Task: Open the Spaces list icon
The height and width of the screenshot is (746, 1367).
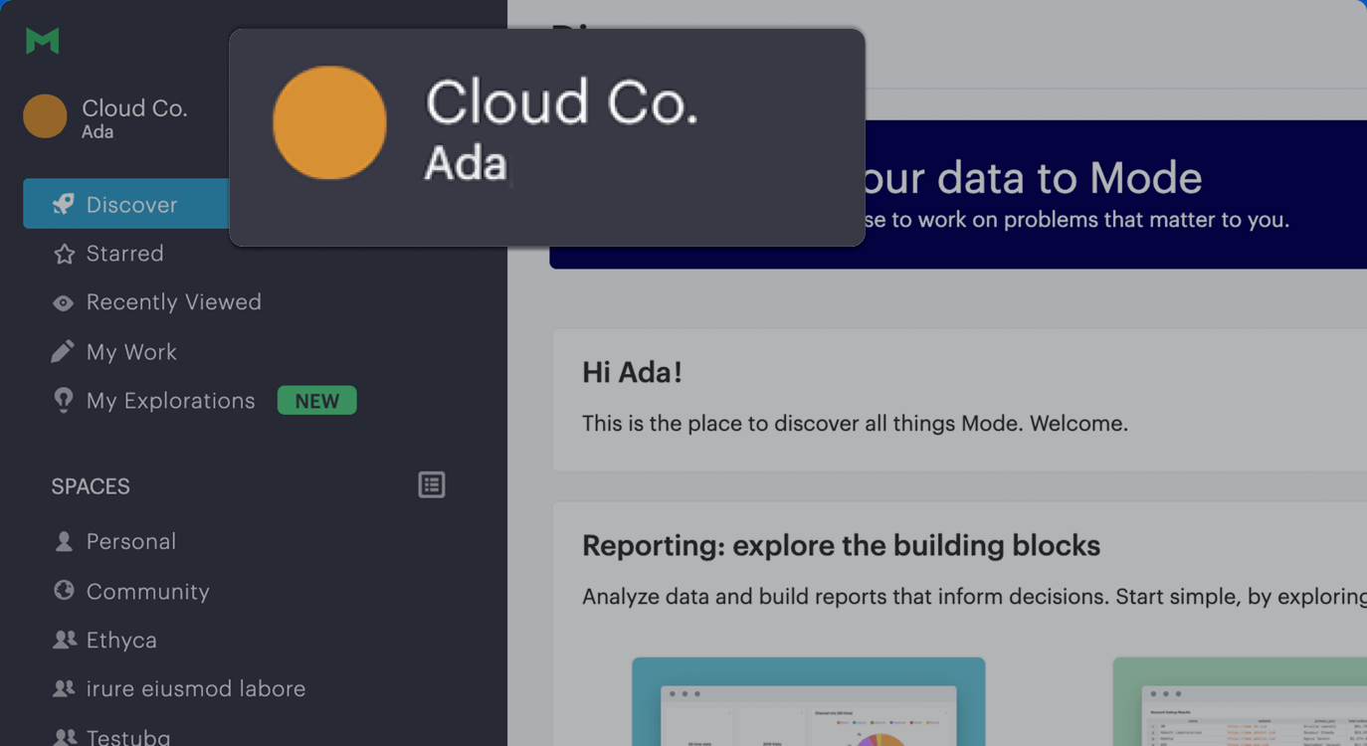Action: click(432, 485)
